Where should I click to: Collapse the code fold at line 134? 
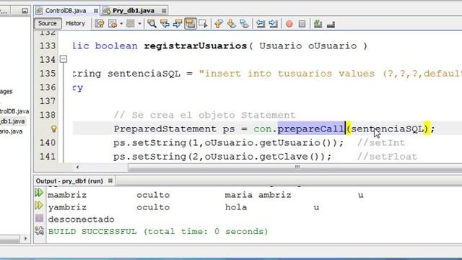[x=64, y=59]
